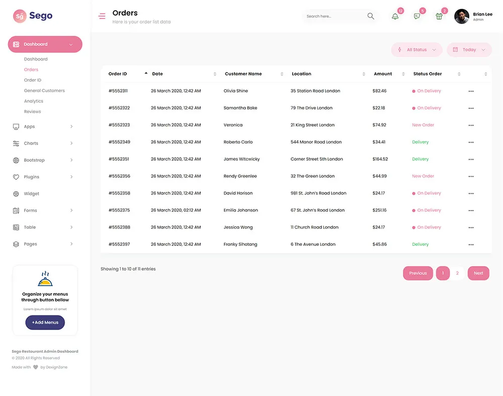Open the chat messages icon
This screenshot has width=503, height=396.
coord(417,17)
